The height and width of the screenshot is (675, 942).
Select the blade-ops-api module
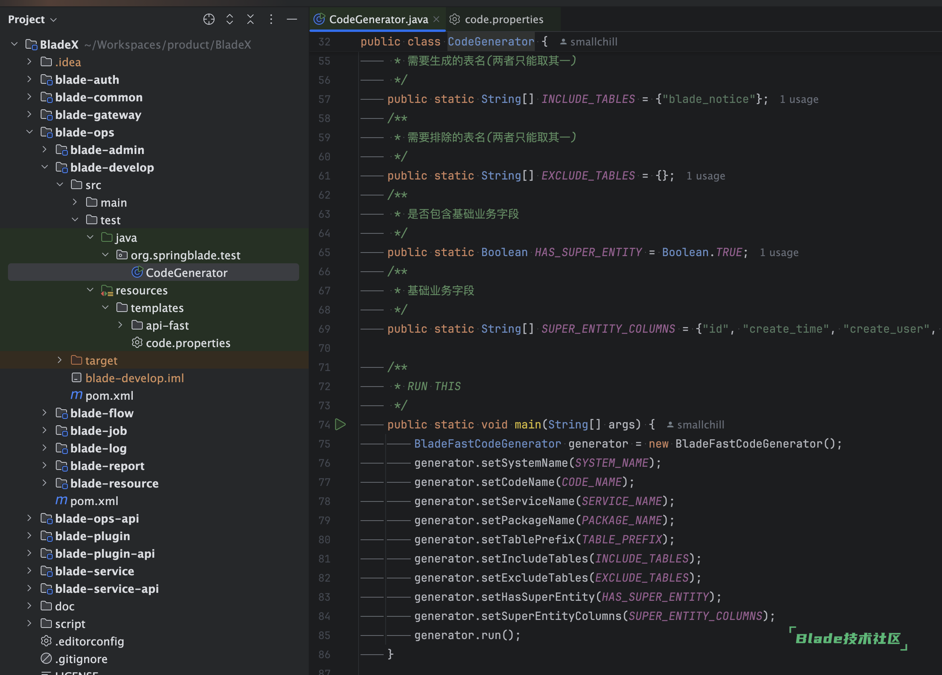[90, 518]
